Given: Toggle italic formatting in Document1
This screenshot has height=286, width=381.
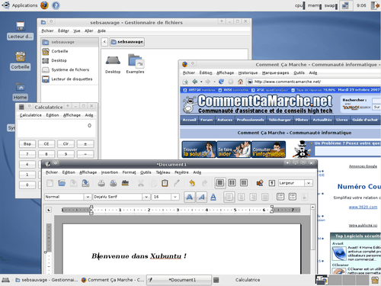Looking at the screenshot, I should click(x=201, y=197).
